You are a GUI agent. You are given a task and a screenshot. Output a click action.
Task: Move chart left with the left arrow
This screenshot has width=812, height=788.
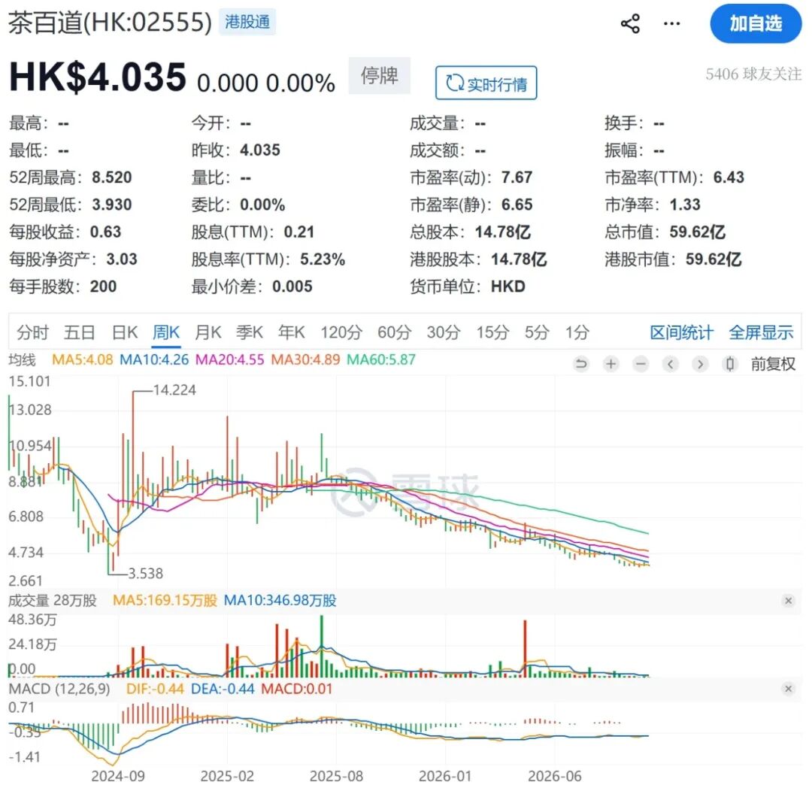click(670, 364)
